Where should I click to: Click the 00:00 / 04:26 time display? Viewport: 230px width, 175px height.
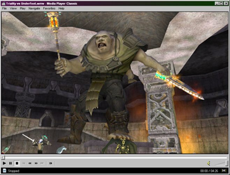[209, 171]
